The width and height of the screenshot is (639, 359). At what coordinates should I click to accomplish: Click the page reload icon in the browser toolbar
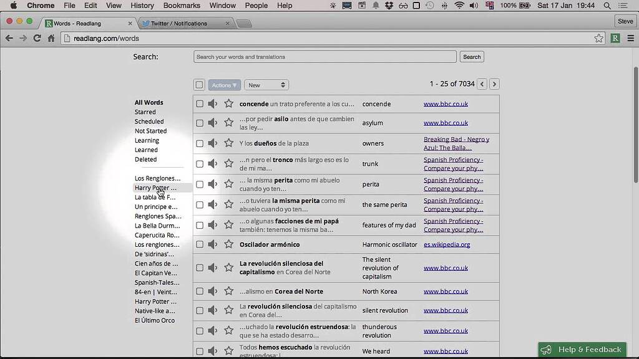point(37,38)
